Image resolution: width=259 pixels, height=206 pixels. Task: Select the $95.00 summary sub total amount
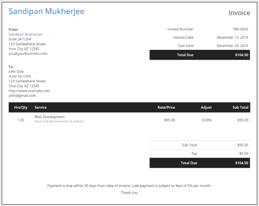pyautogui.click(x=243, y=145)
